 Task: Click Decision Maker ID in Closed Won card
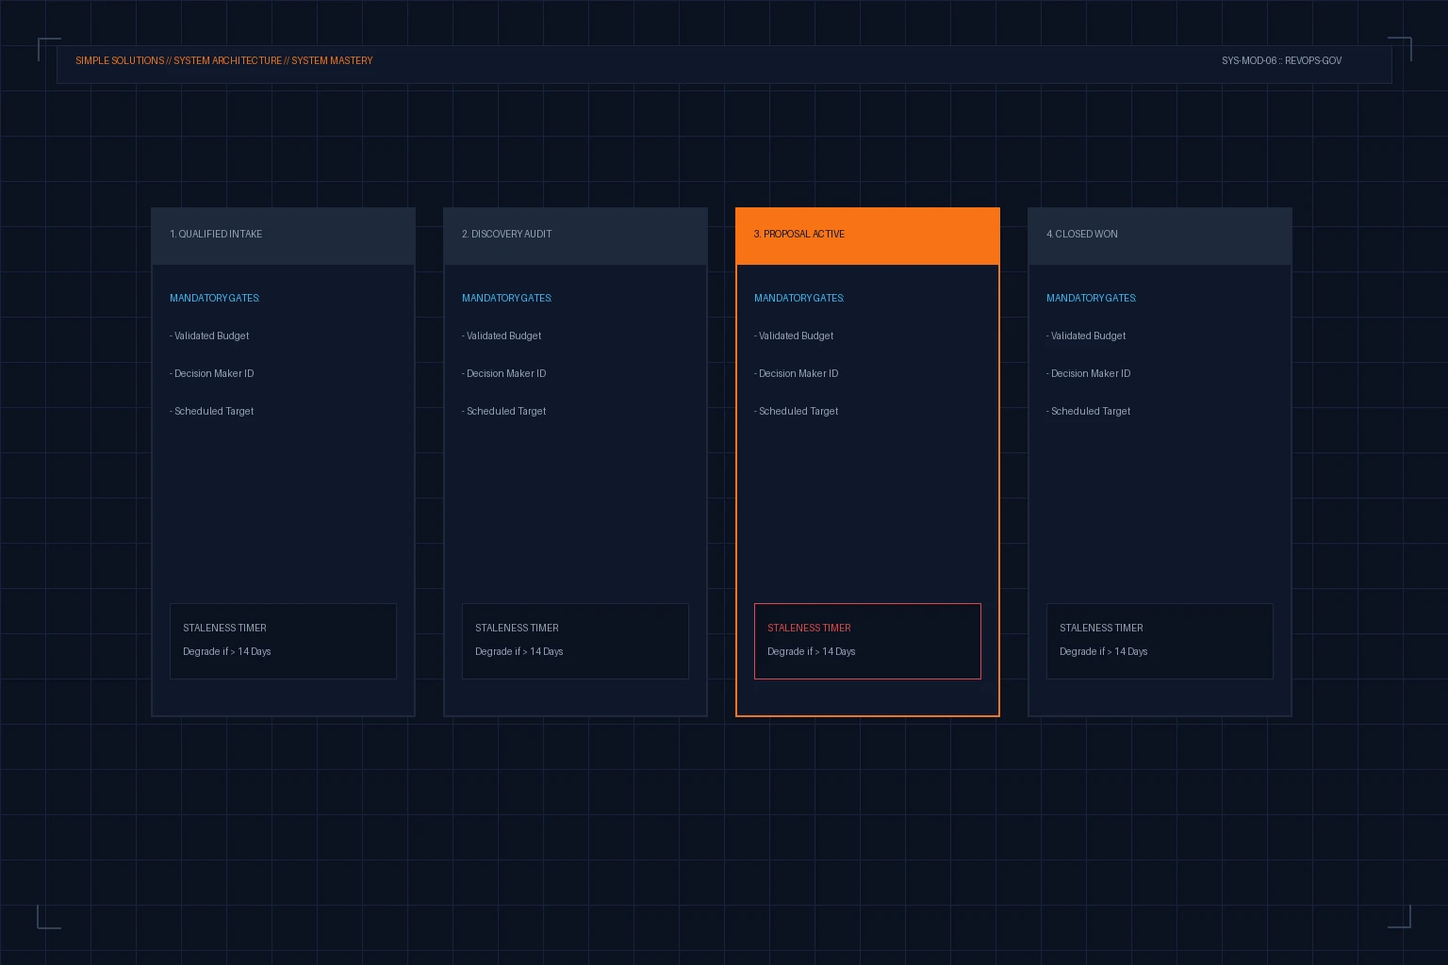[1089, 373]
